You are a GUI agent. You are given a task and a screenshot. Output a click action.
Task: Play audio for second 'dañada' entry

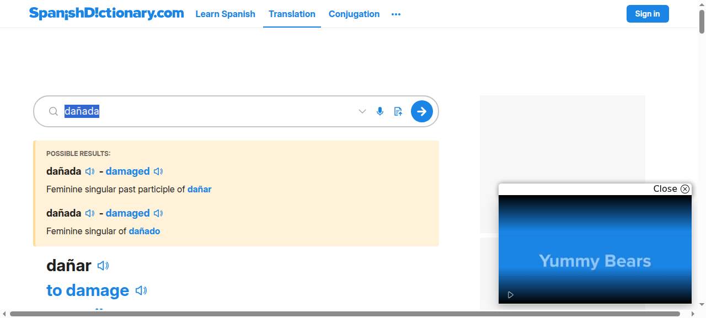pos(90,213)
